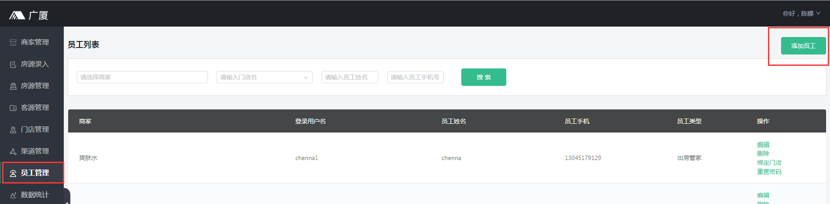This screenshot has height=204, width=830.
Task: Open 数据统计 menu
Action: tap(32, 195)
